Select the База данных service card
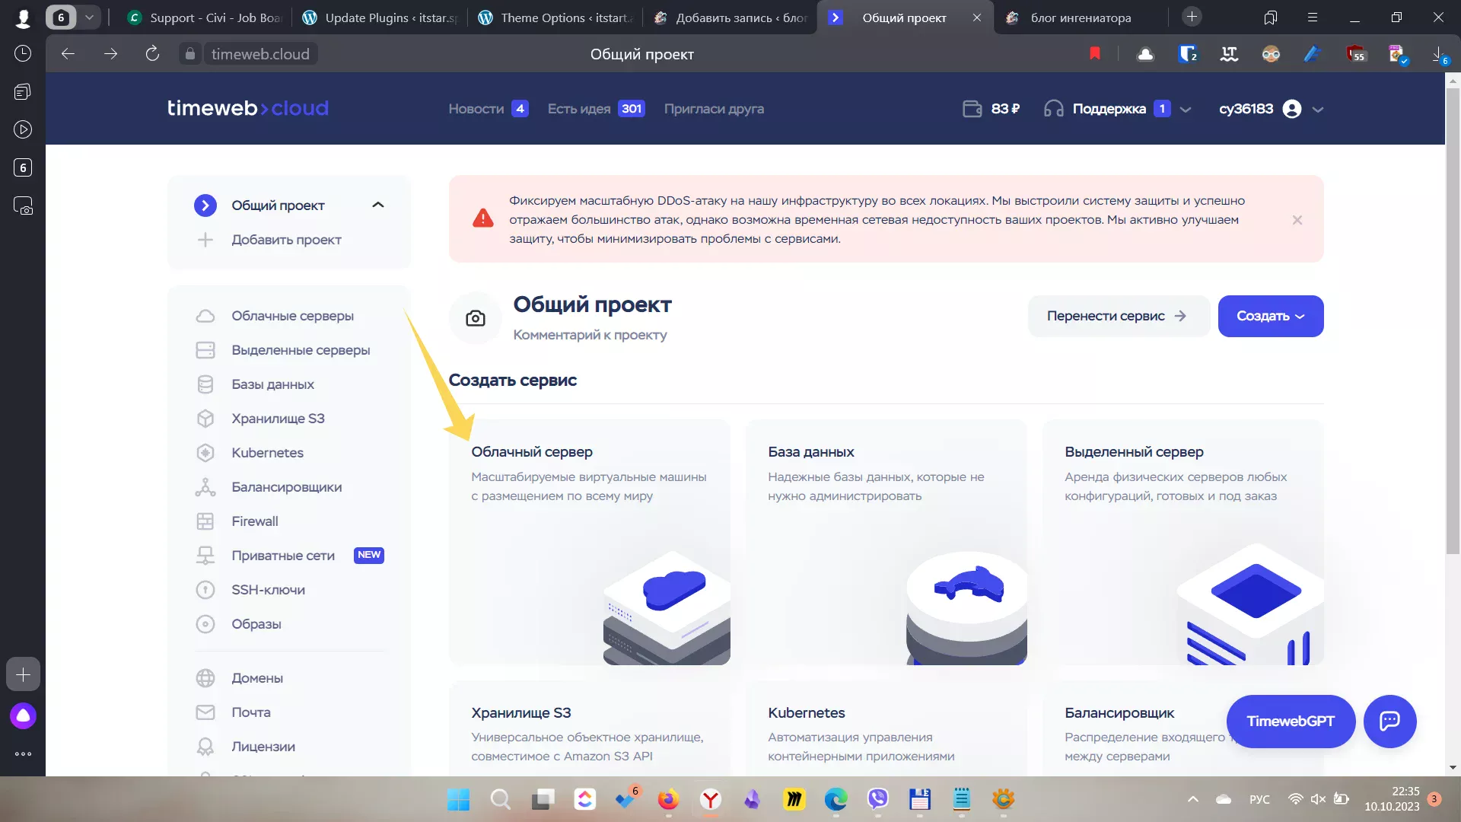 coord(886,542)
